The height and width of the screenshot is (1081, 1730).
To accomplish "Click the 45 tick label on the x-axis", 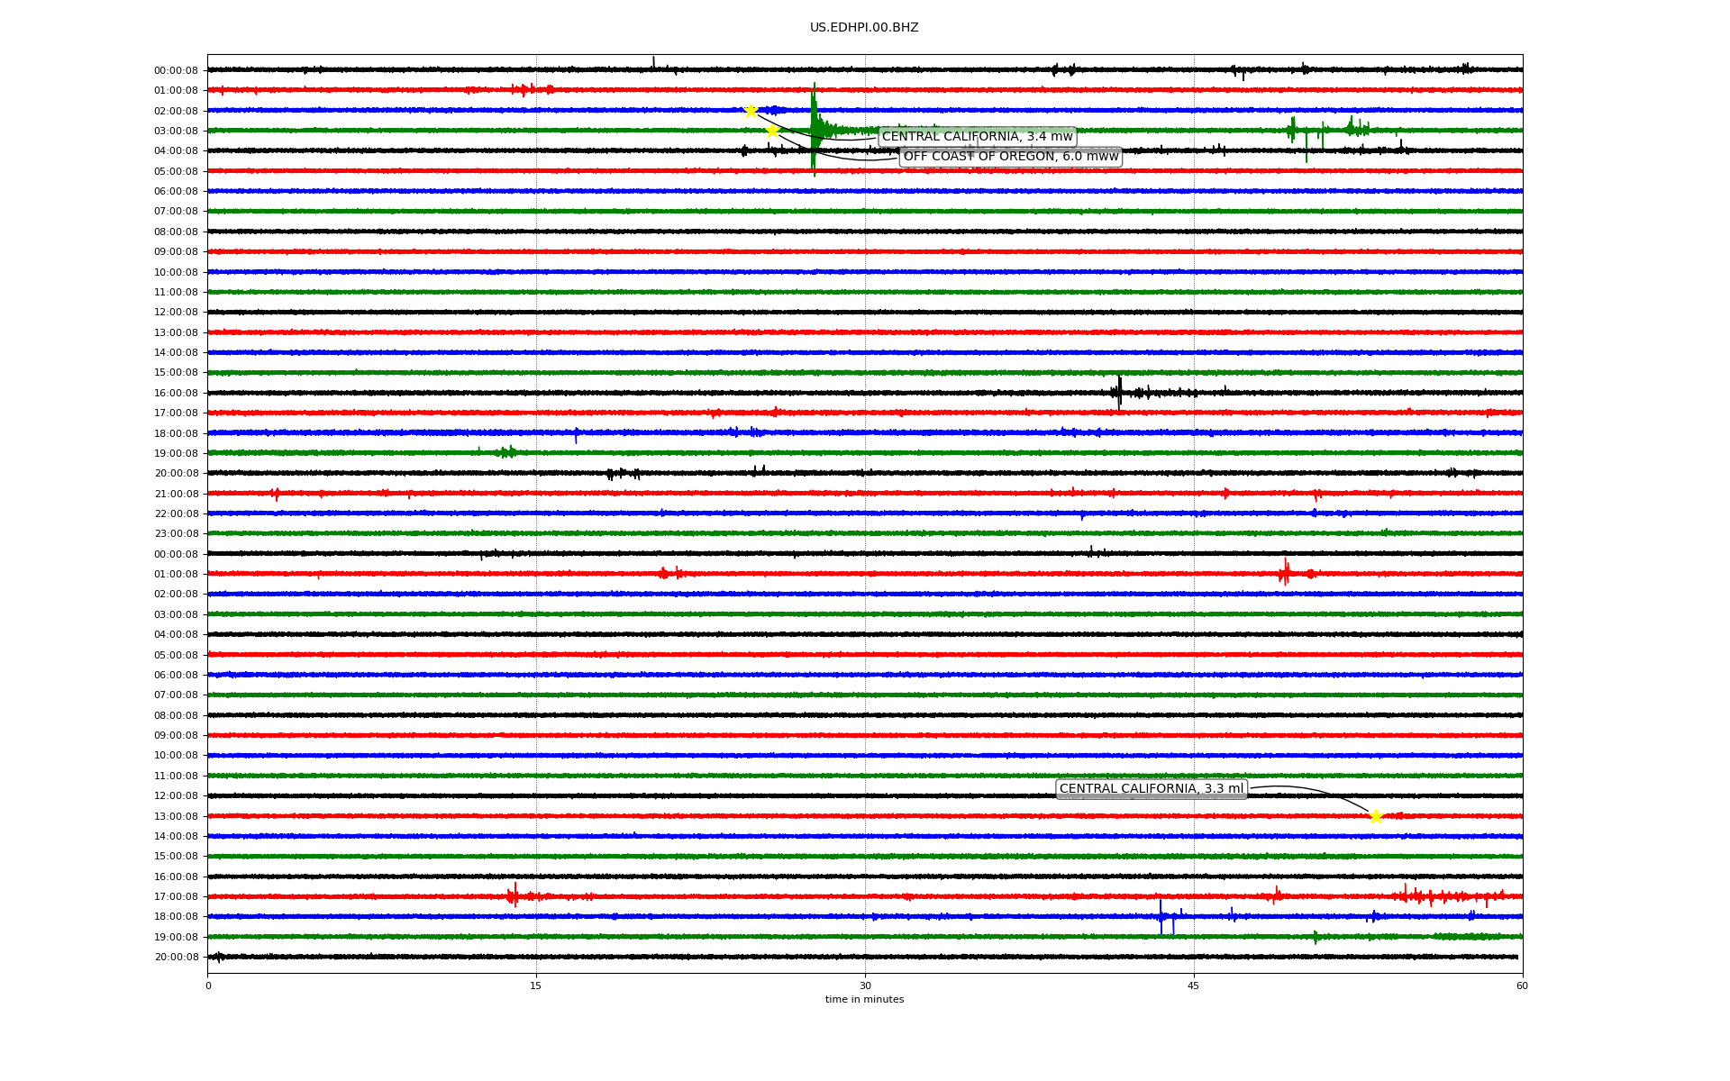I will [x=1194, y=986].
